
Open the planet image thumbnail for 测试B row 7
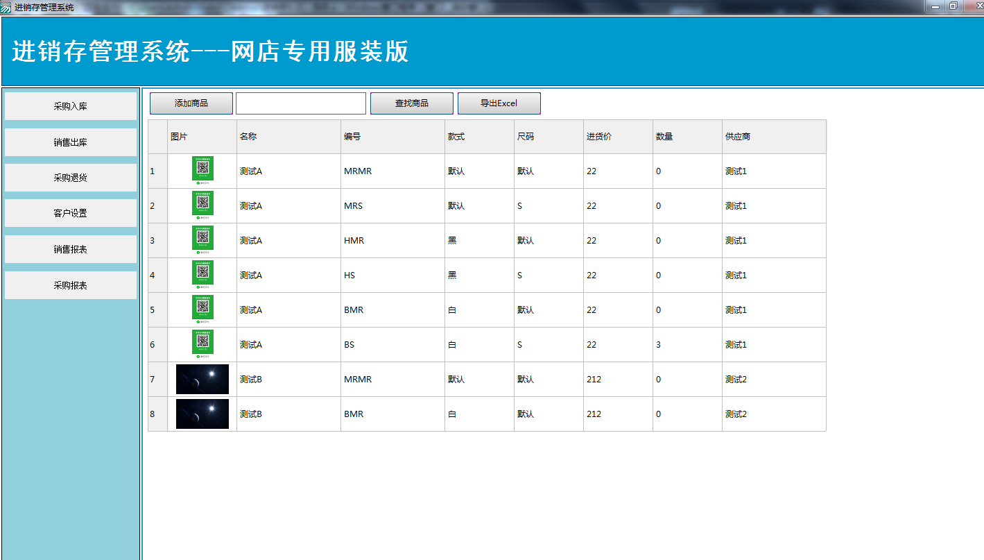tap(202, 379)
